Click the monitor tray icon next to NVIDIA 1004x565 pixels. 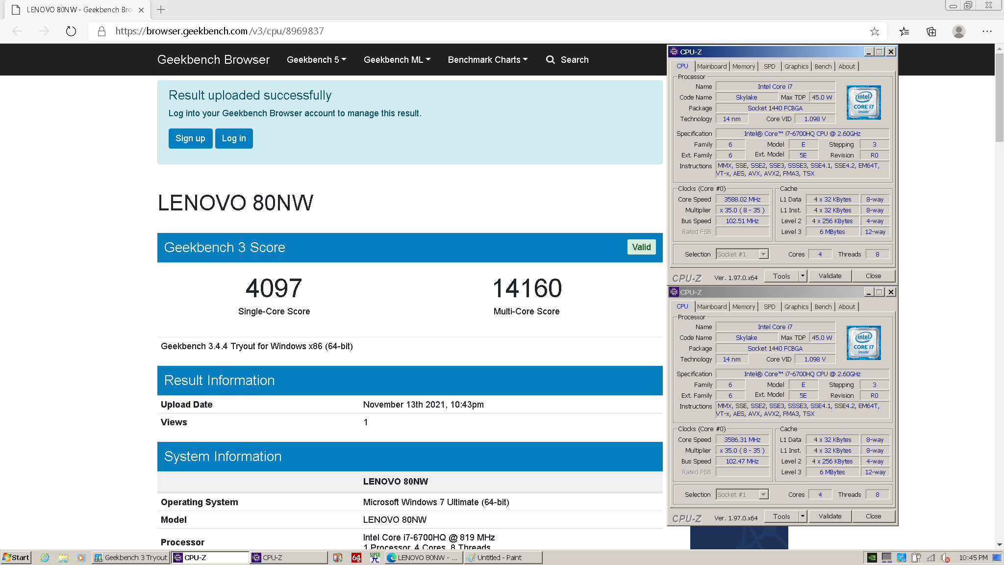[887, 558]
